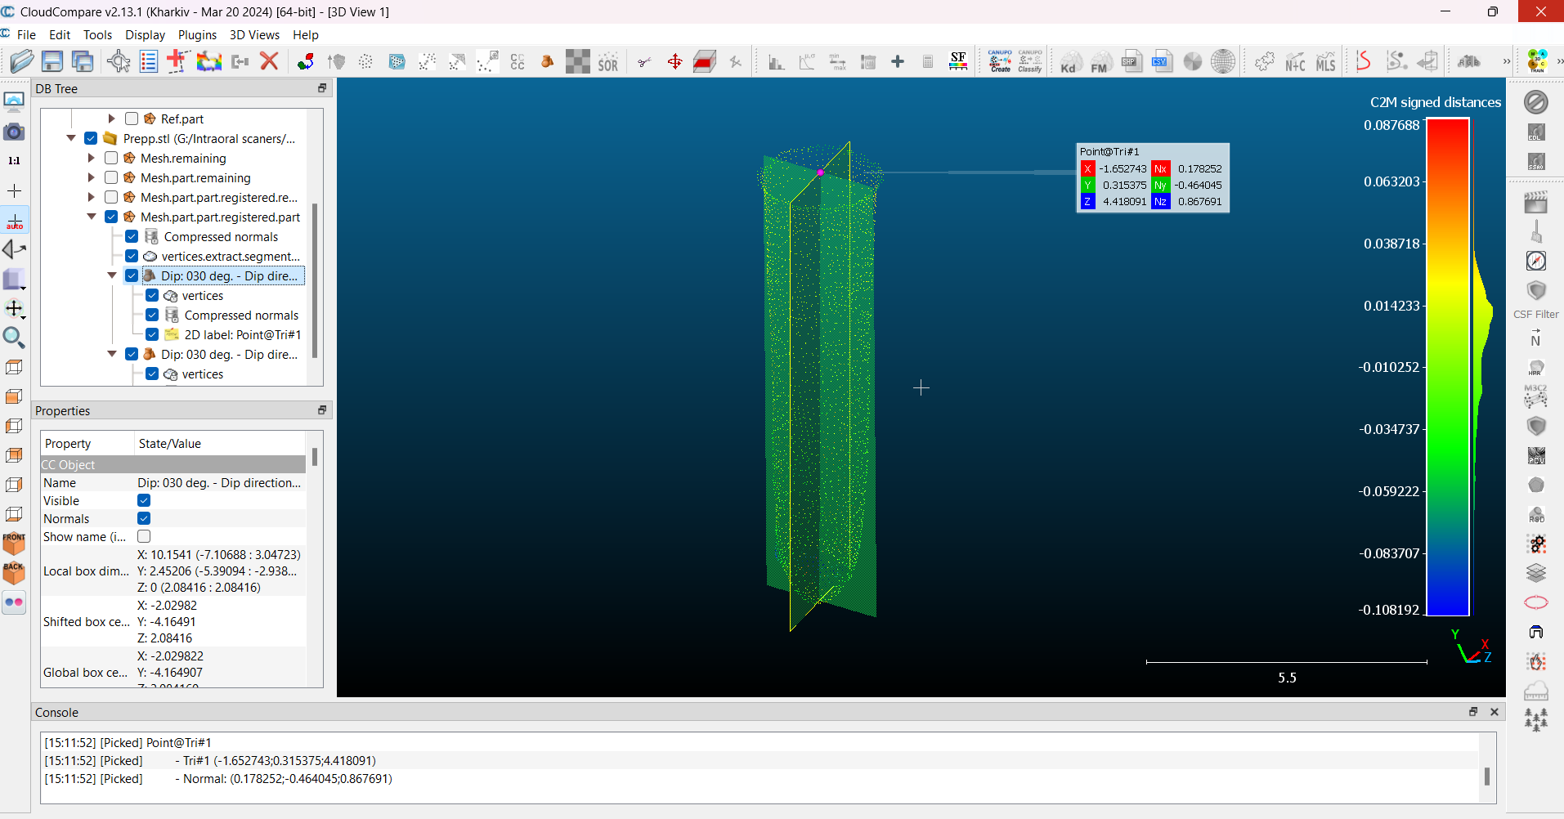Toggle the Show name checkbox in Properties
Viewport: 1564px width, 819px height.
coord(144,537)
